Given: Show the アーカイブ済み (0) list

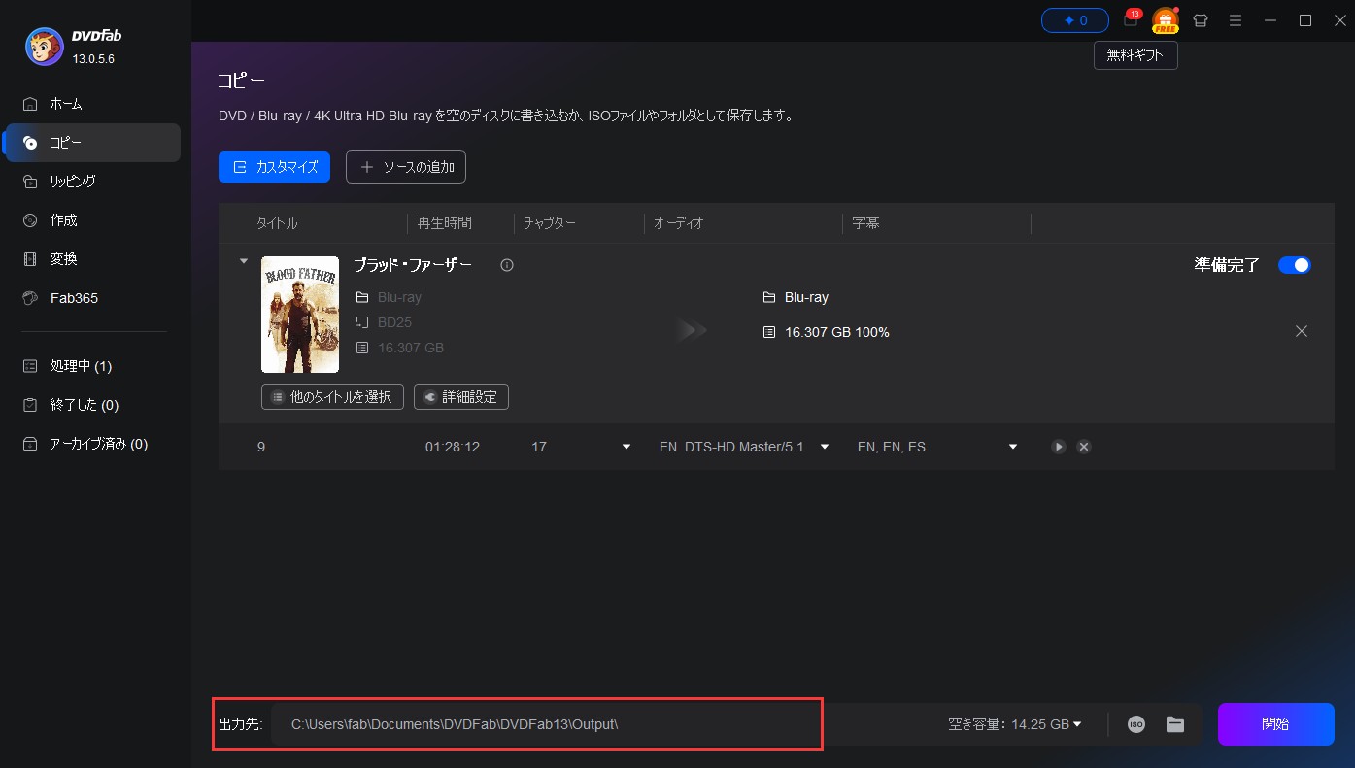Looking at the screenshot, I should click(92, 444).
